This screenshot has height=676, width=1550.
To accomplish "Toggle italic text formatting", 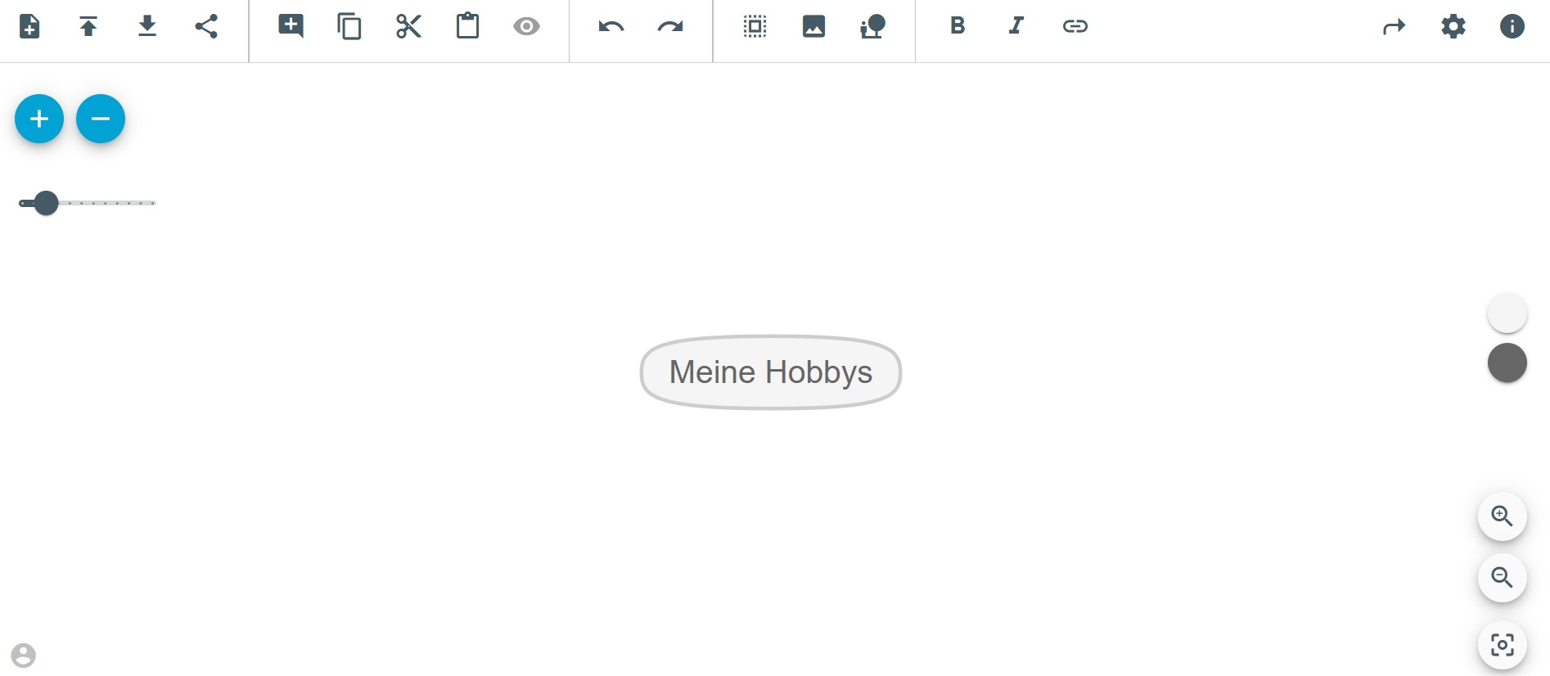I will (x=1016, y=26).
